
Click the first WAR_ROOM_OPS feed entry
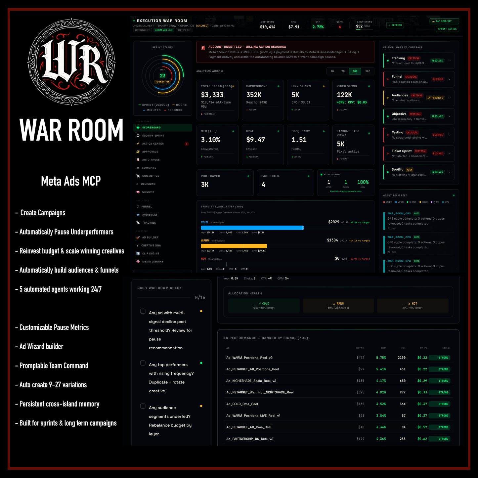pos(419,221)
